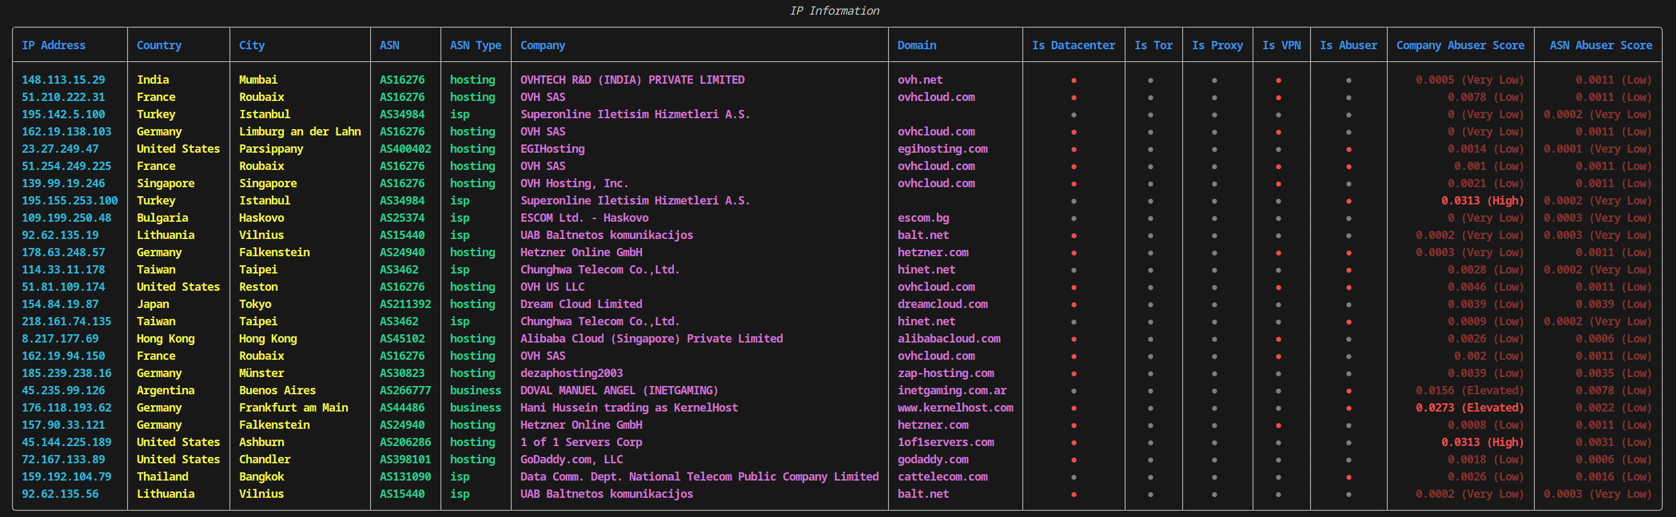Click the city Münster
The height and width of the screenshot is (517, 1676).
coord(261,373)
